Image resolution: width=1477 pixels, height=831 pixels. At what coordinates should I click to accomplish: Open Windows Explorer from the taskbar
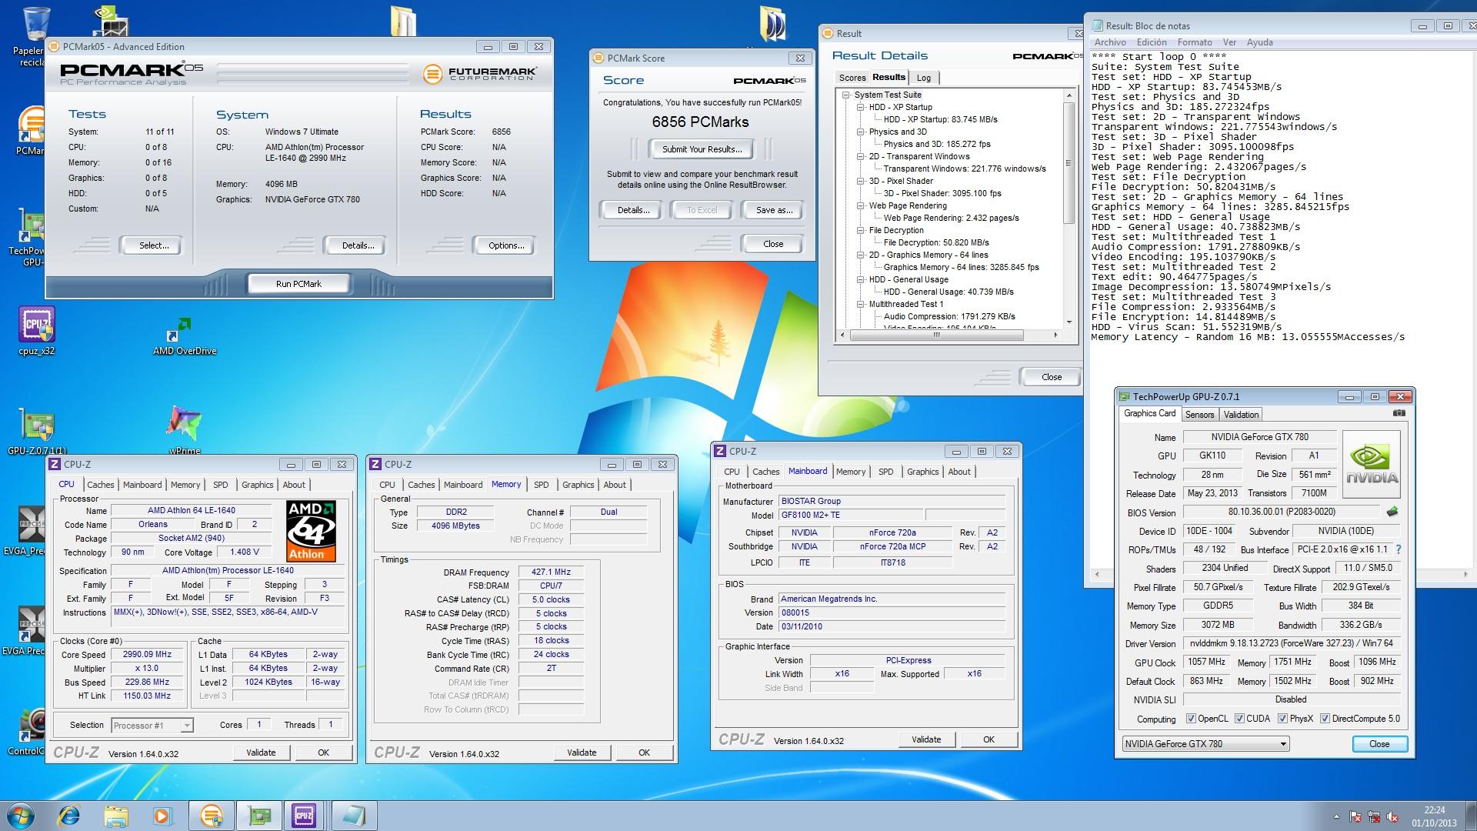(116, 815)
